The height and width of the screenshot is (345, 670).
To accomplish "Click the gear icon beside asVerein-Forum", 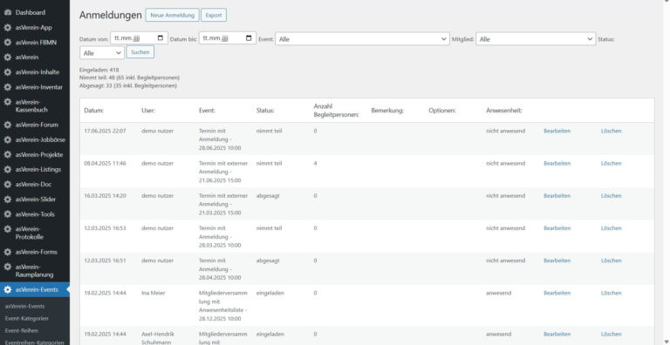I will tap(7, 125).
